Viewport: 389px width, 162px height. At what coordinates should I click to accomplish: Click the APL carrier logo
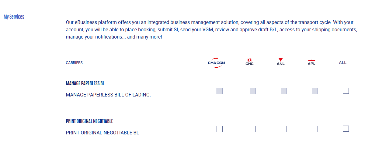311,62
